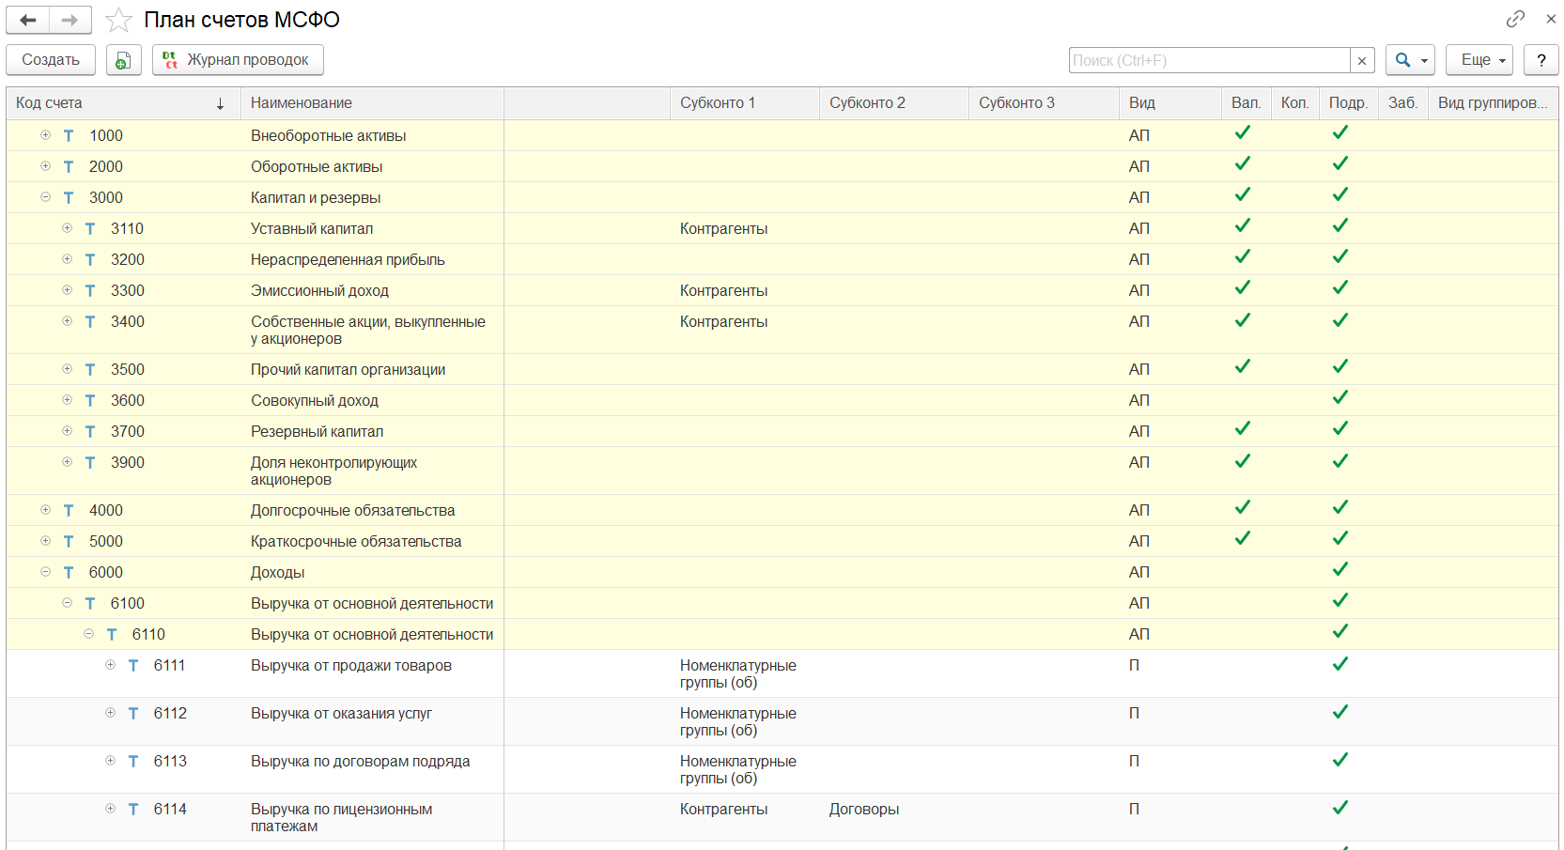Select the Нераспределенная прибыль account name
The width and height of the screenshot is (1564, 850).
coord(348,260)
